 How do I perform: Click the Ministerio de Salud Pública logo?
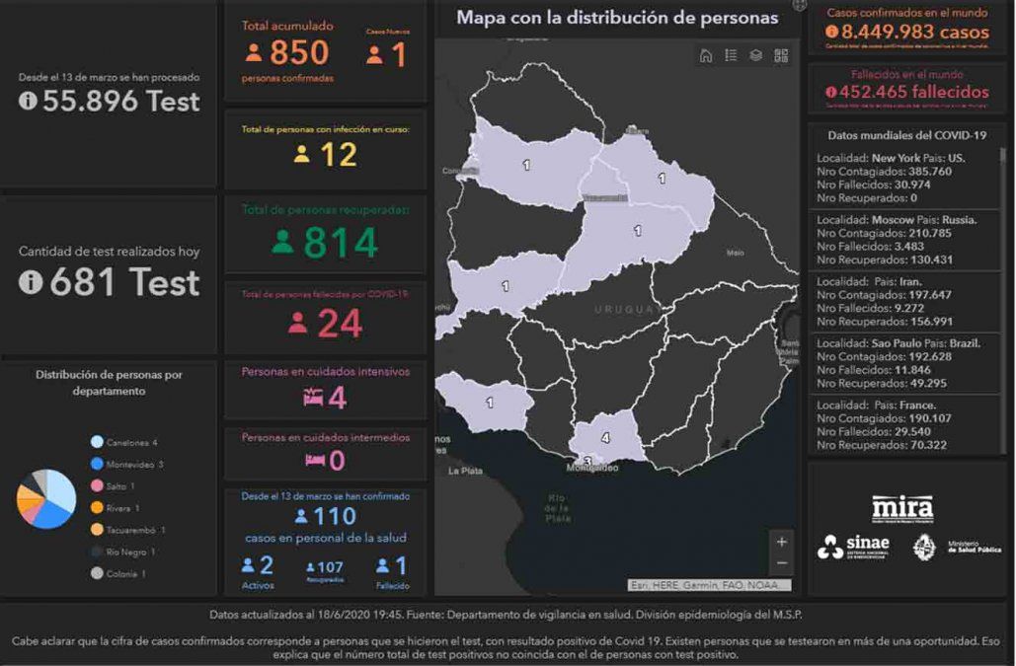pos(956,548)
